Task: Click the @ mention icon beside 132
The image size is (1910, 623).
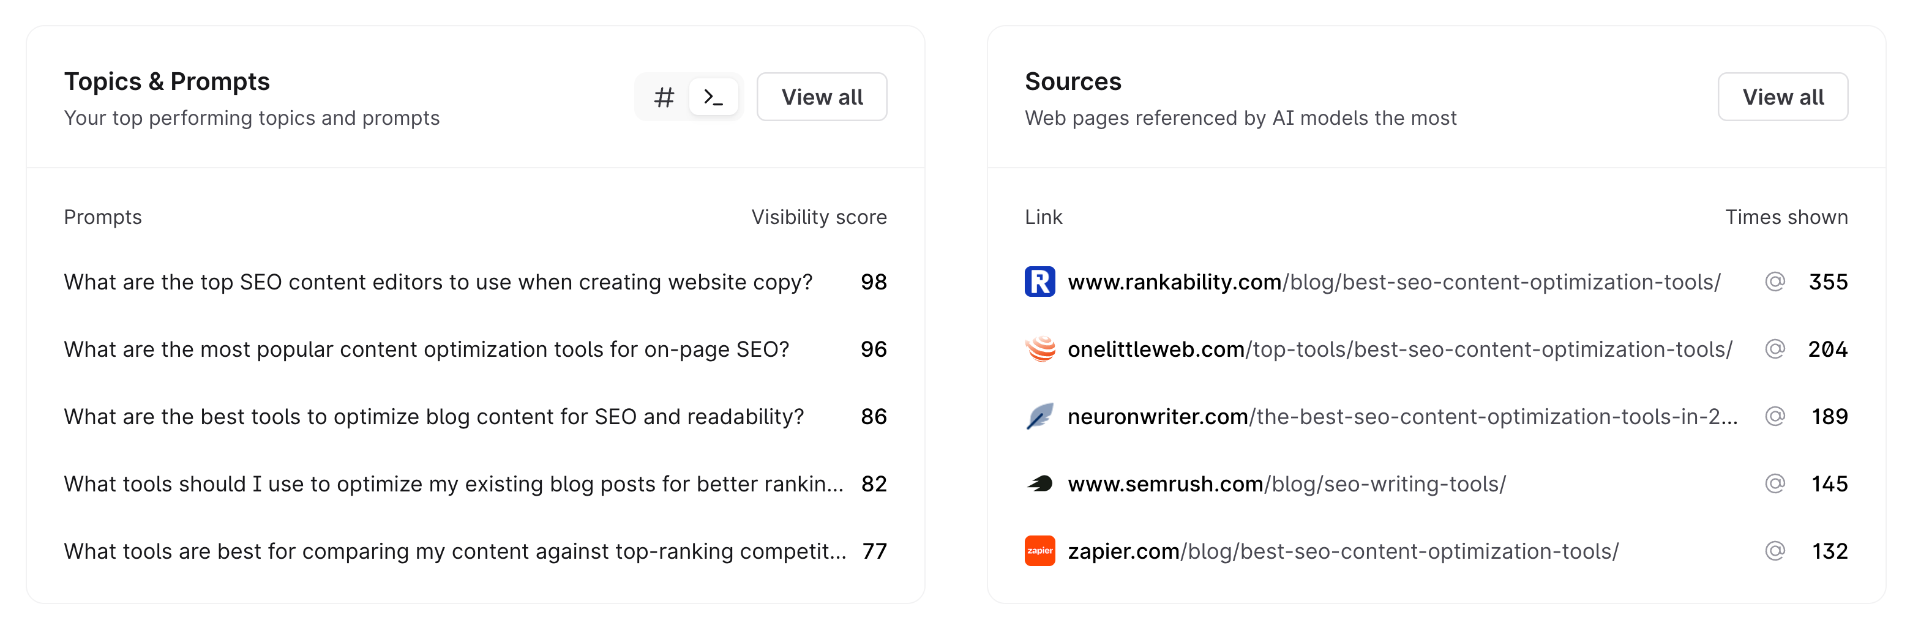Action: pos(1774,551)
